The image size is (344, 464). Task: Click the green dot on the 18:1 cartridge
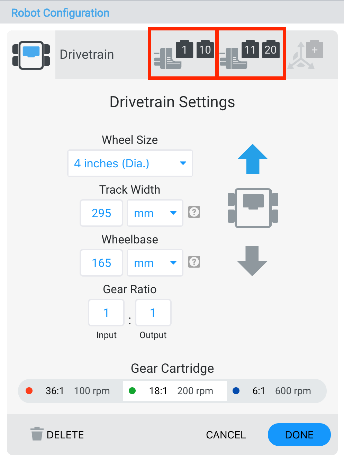pos(132,391)
